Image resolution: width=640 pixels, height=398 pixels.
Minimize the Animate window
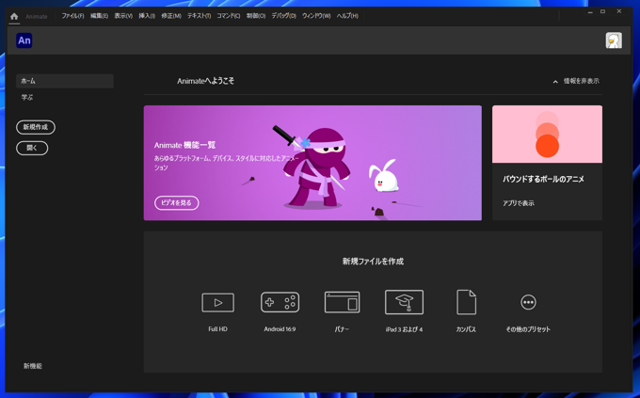point(590,12)
